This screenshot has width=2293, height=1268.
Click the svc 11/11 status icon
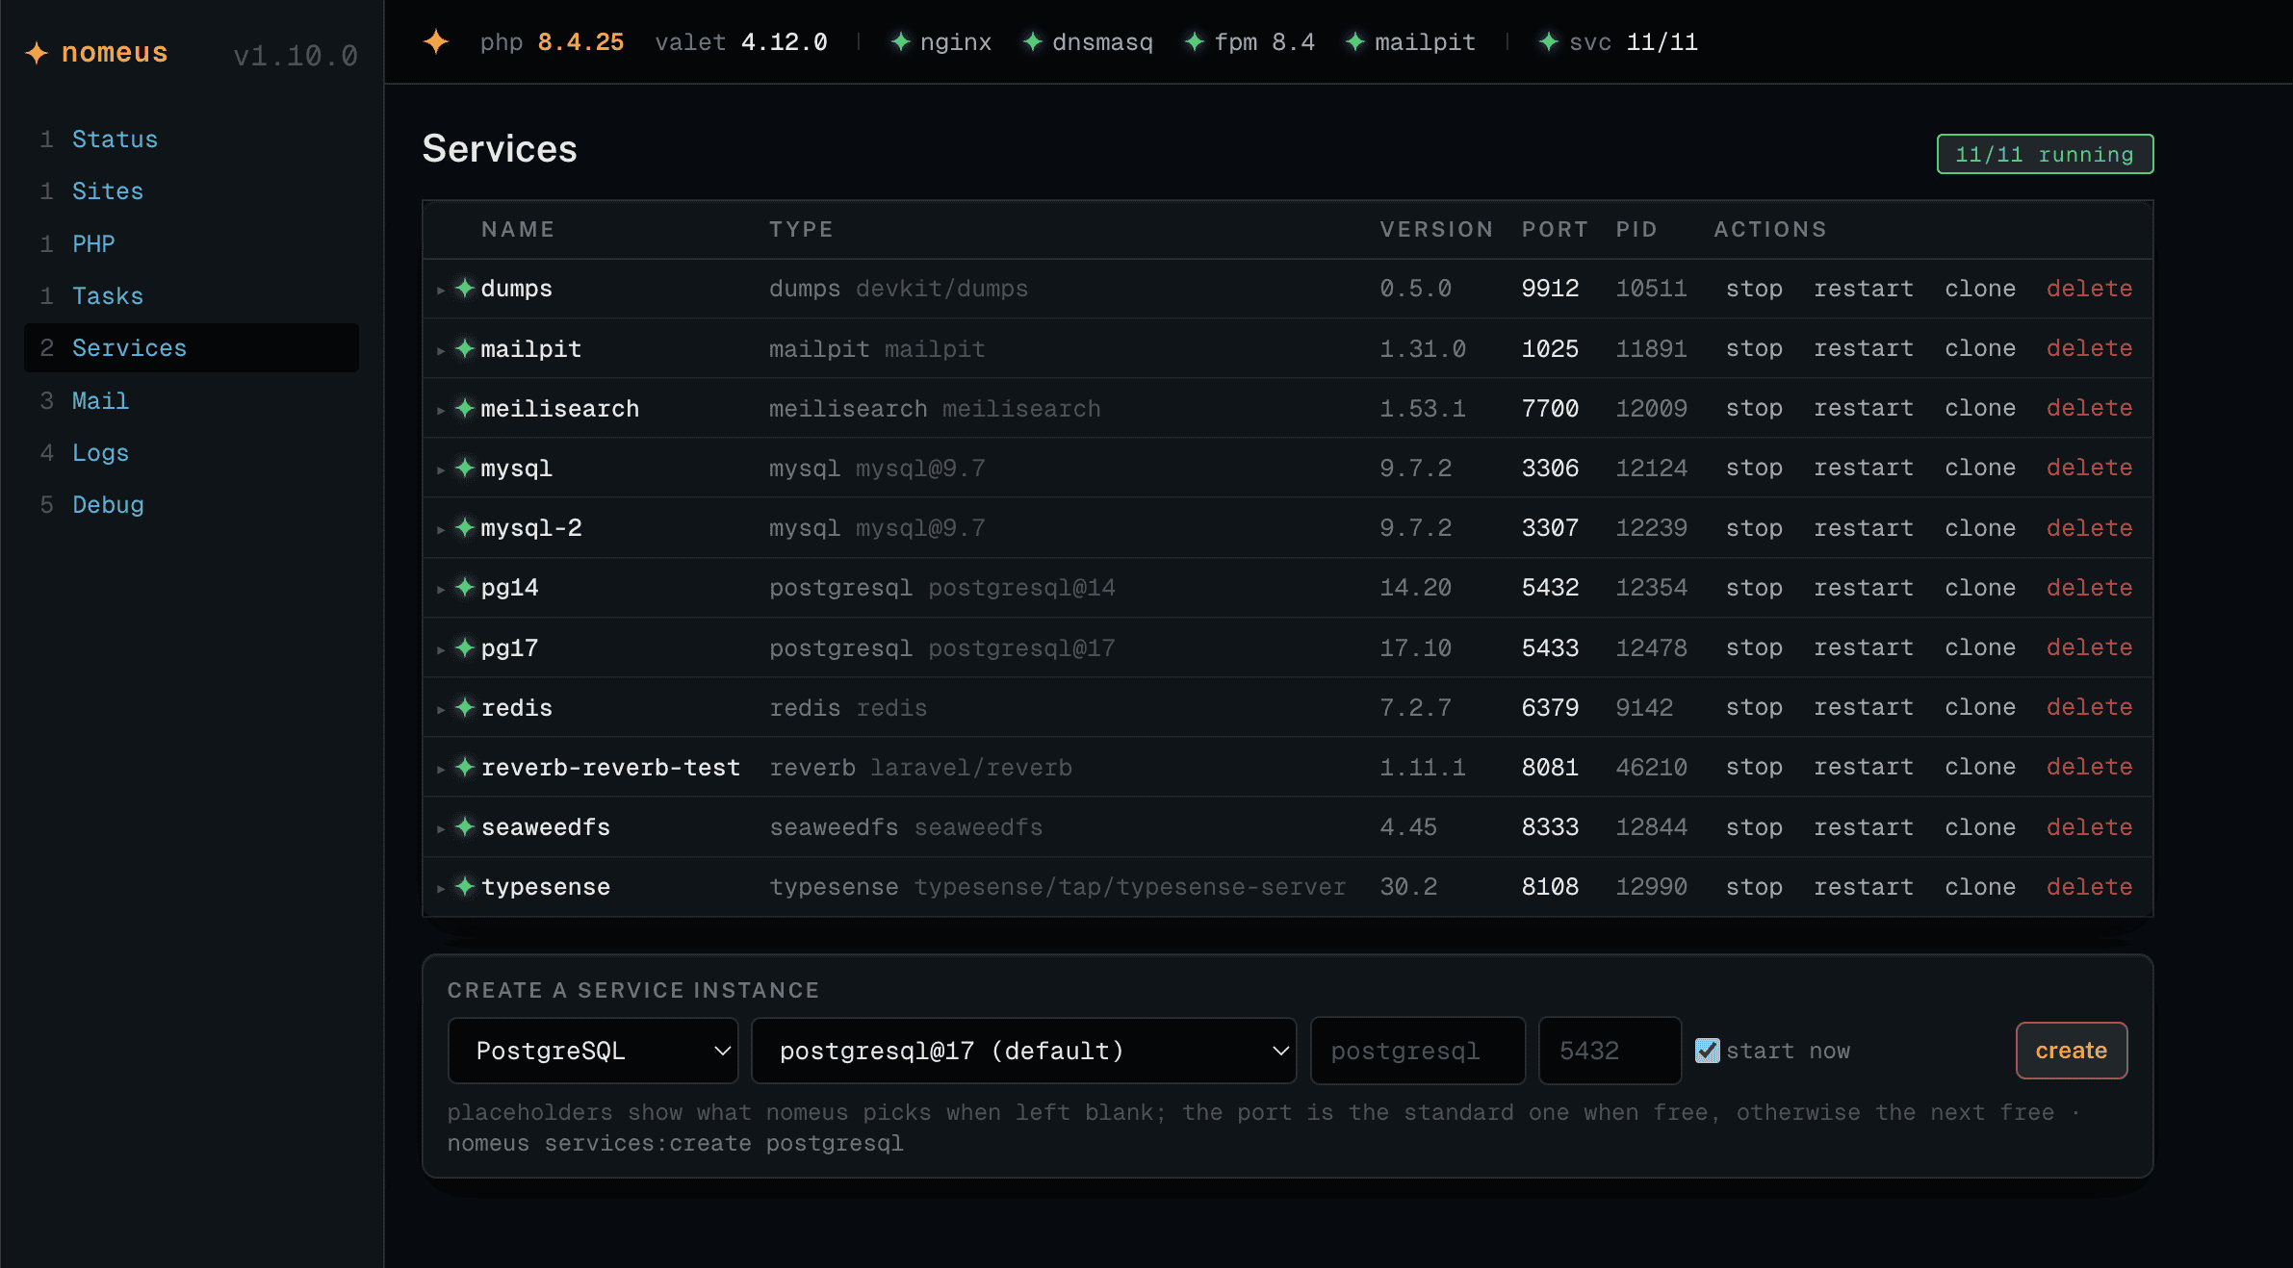pos(1548,41)
